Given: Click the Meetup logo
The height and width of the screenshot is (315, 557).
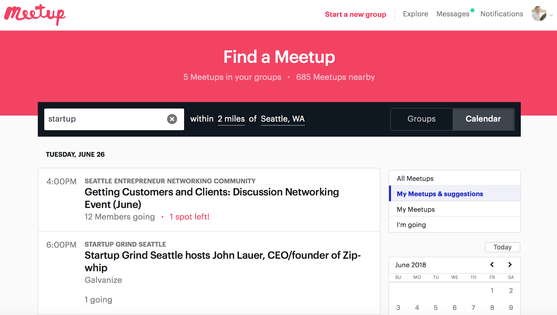Looking at the screenshot, I should pos(34,15).
